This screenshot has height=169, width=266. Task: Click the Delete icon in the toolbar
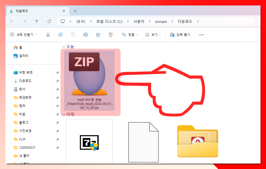pyautogui.click(x=110, y=35)
